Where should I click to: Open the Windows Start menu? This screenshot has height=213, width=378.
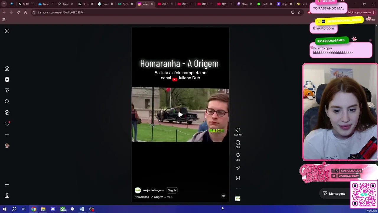tap(4, 209)
